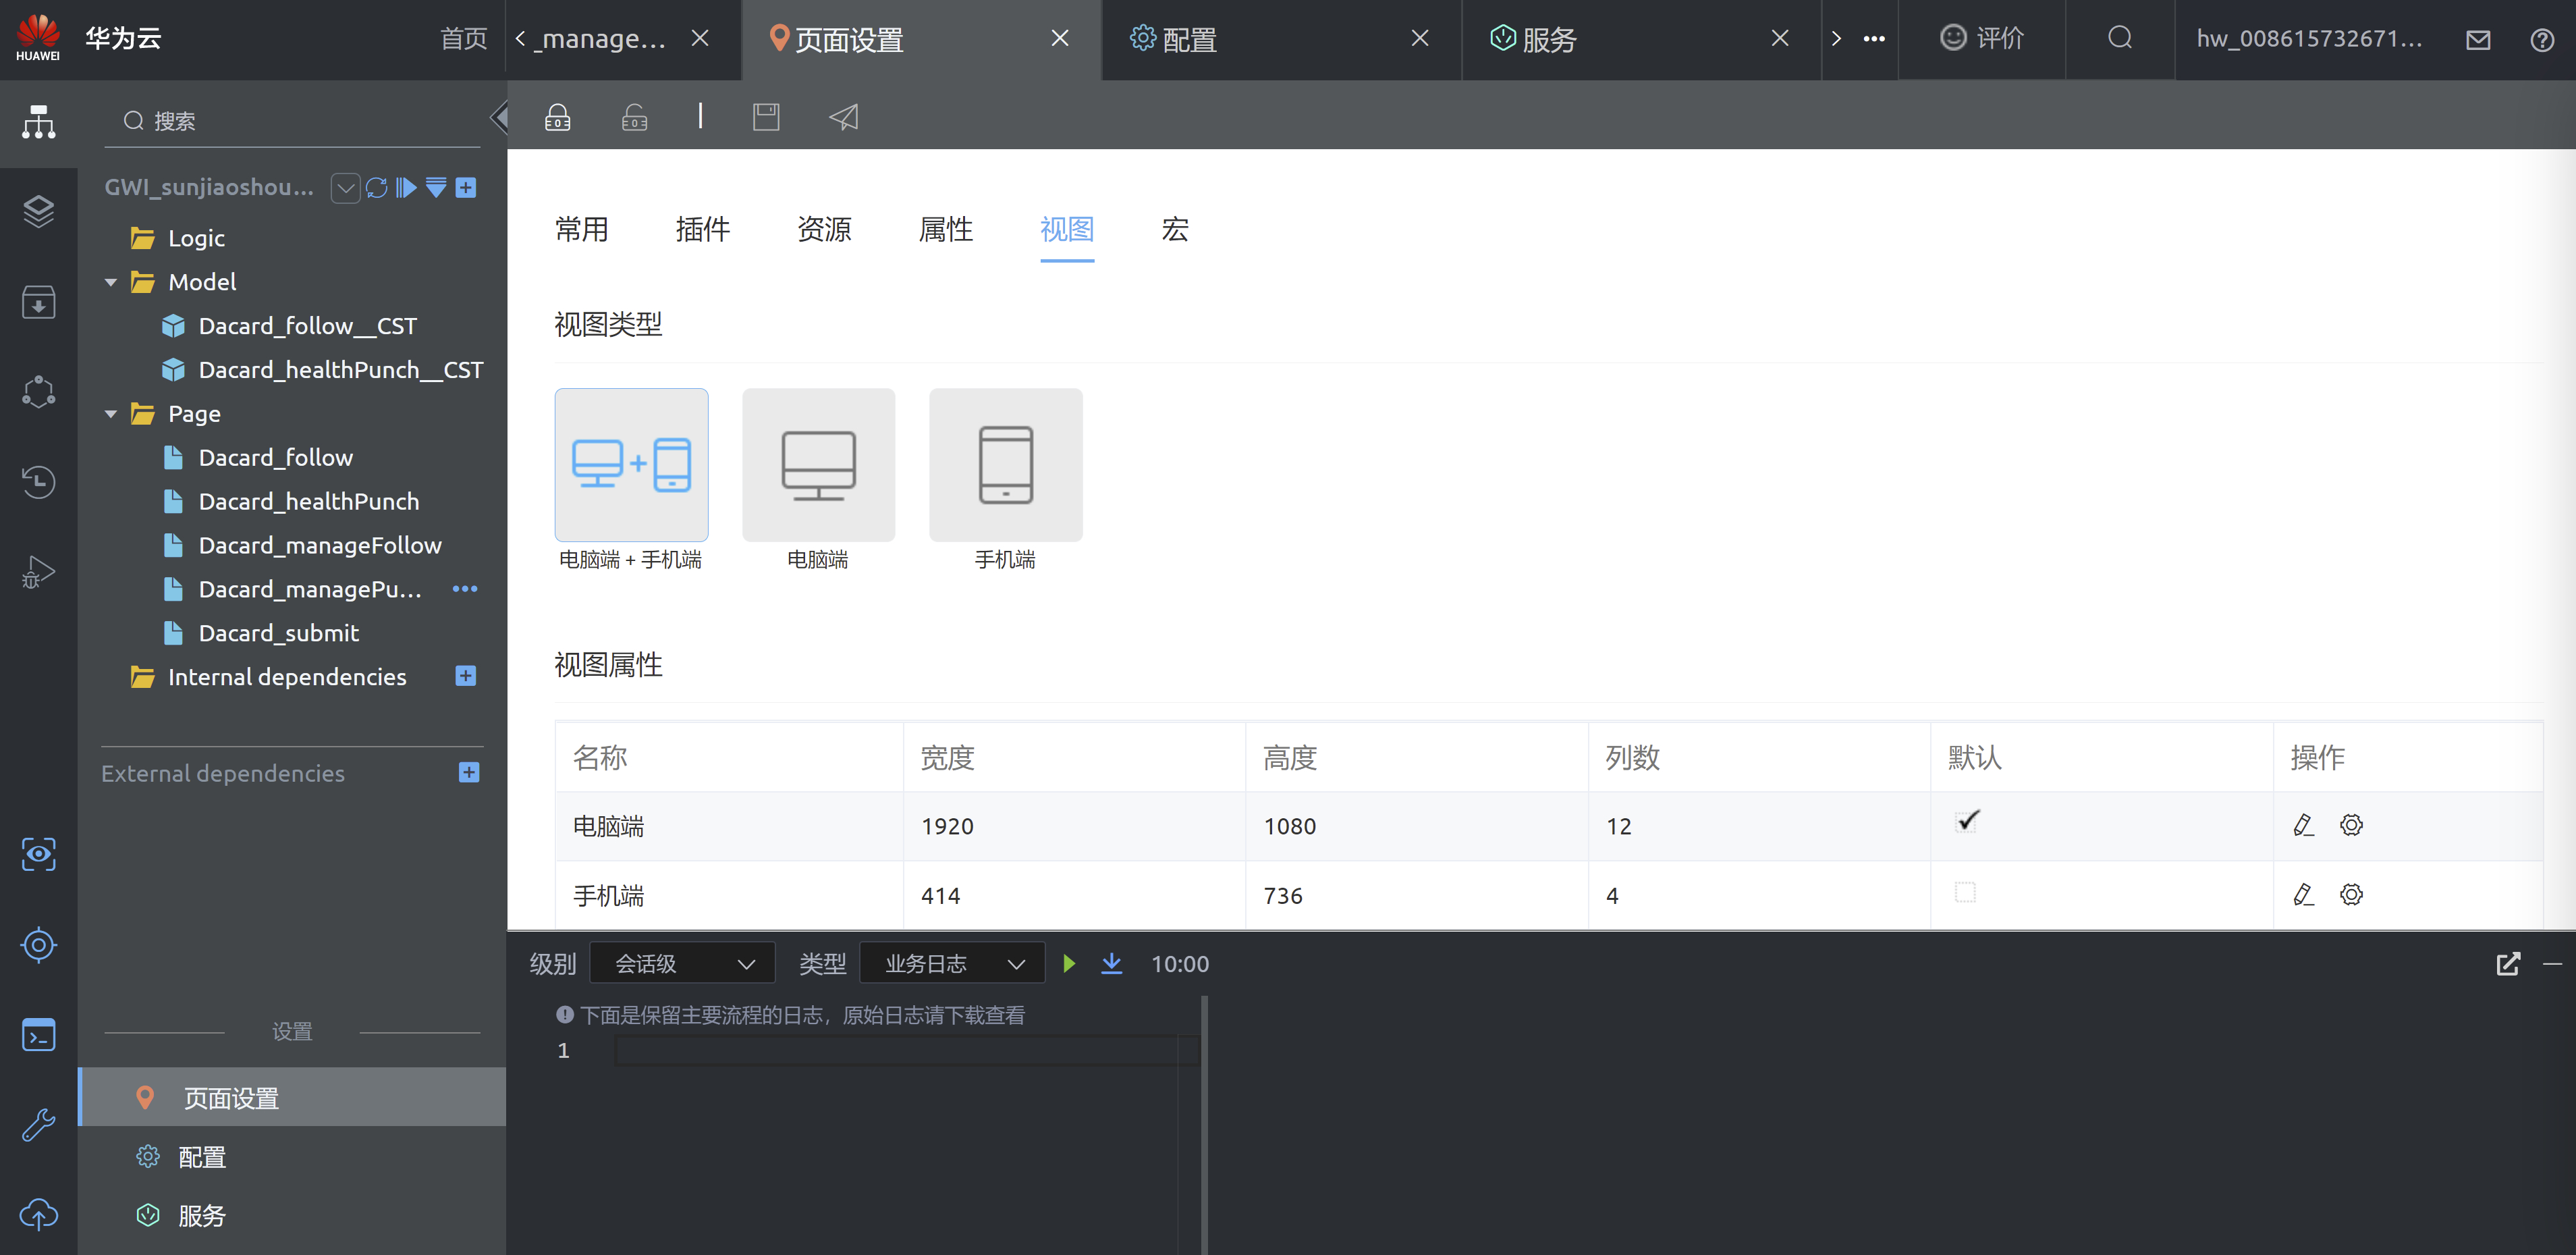This screenshot has width=2576, height=1255.
Task: Check the default box for 手机端
Action: [1965, 892]
